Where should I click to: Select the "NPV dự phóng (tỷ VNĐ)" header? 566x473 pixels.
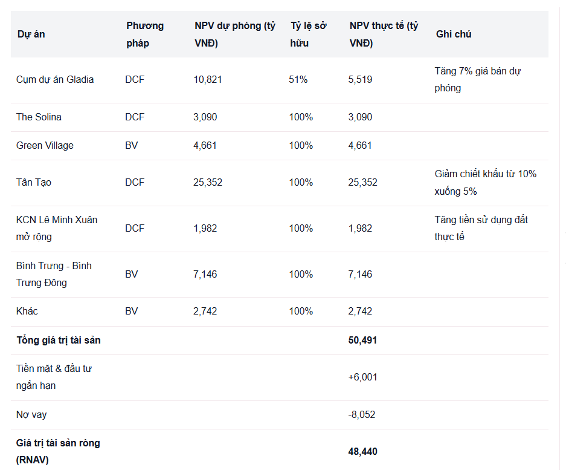click(234, 34)
